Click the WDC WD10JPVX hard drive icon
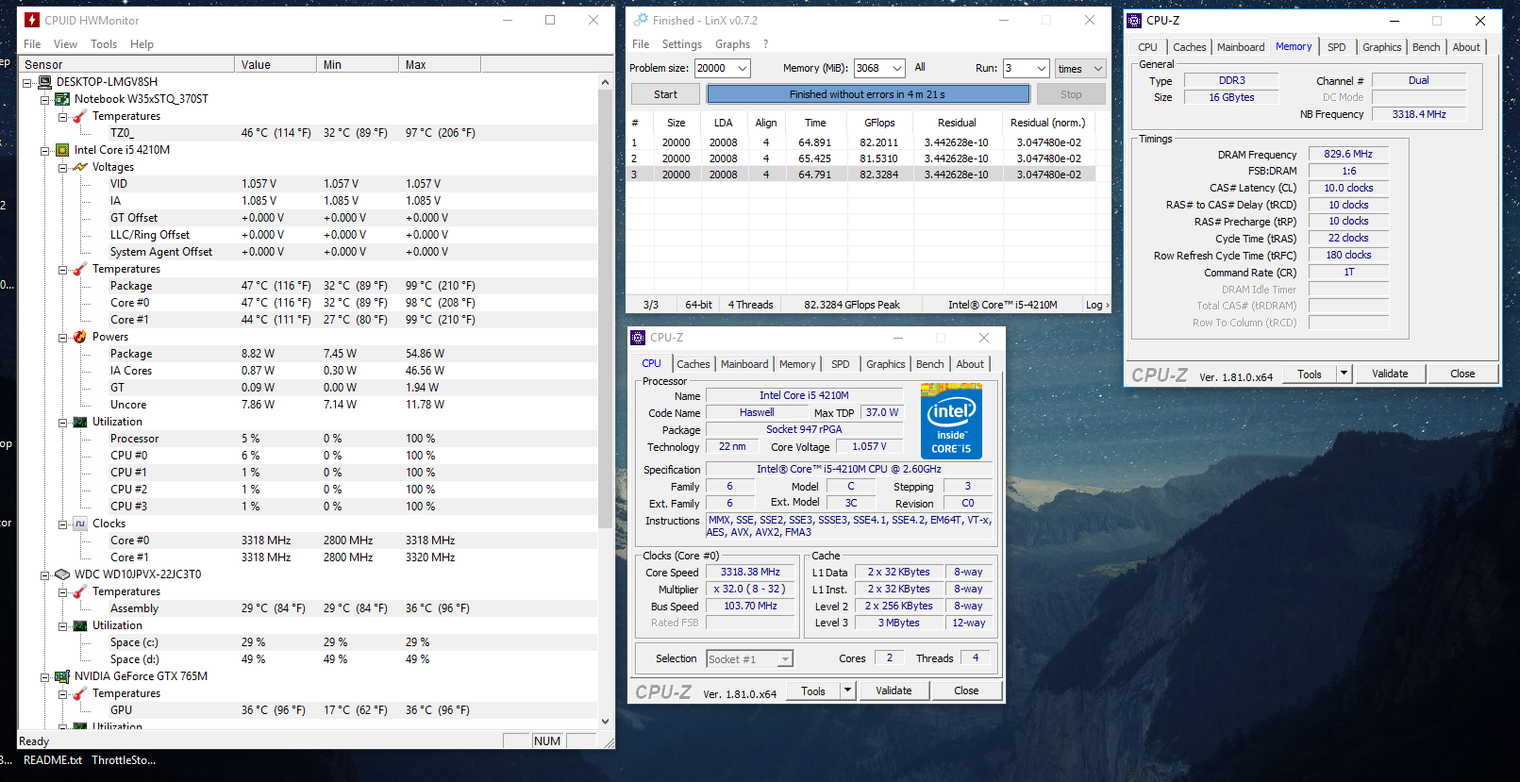The width and height of the screenshot is (1520, 782). (x=62, y=574)
